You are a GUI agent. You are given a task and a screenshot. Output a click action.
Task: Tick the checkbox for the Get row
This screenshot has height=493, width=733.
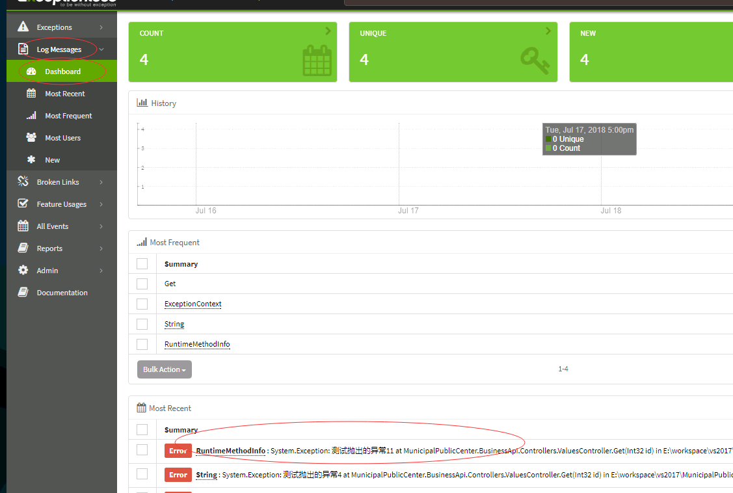142,284
